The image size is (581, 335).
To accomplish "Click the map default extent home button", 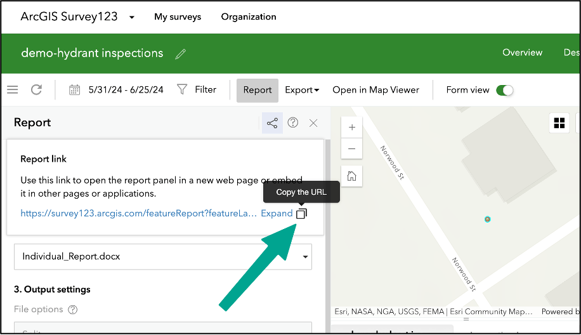I will 351,176.
